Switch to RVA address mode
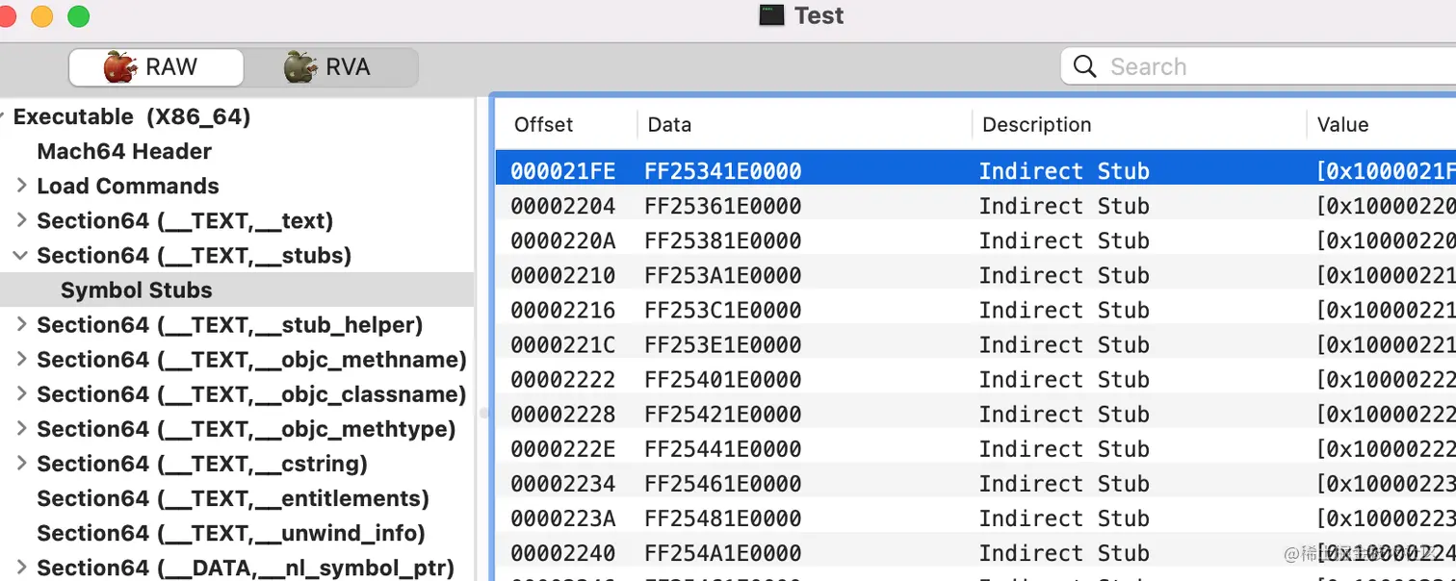This screenshot has width=1456, height=581. click(329, 67)
